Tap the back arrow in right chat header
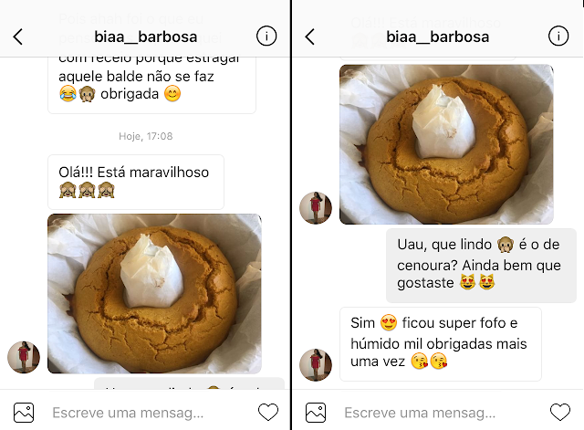Image resolution: width=584 pixels, height=430 pixels. click(x=310, y=37)
